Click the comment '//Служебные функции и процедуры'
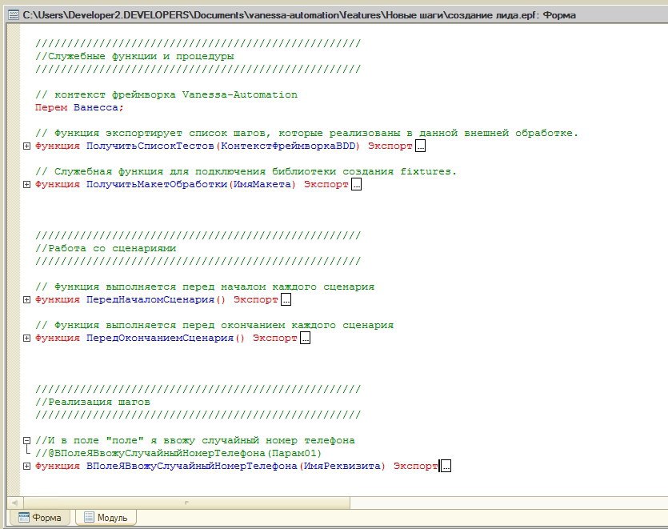 pos(134,56)
